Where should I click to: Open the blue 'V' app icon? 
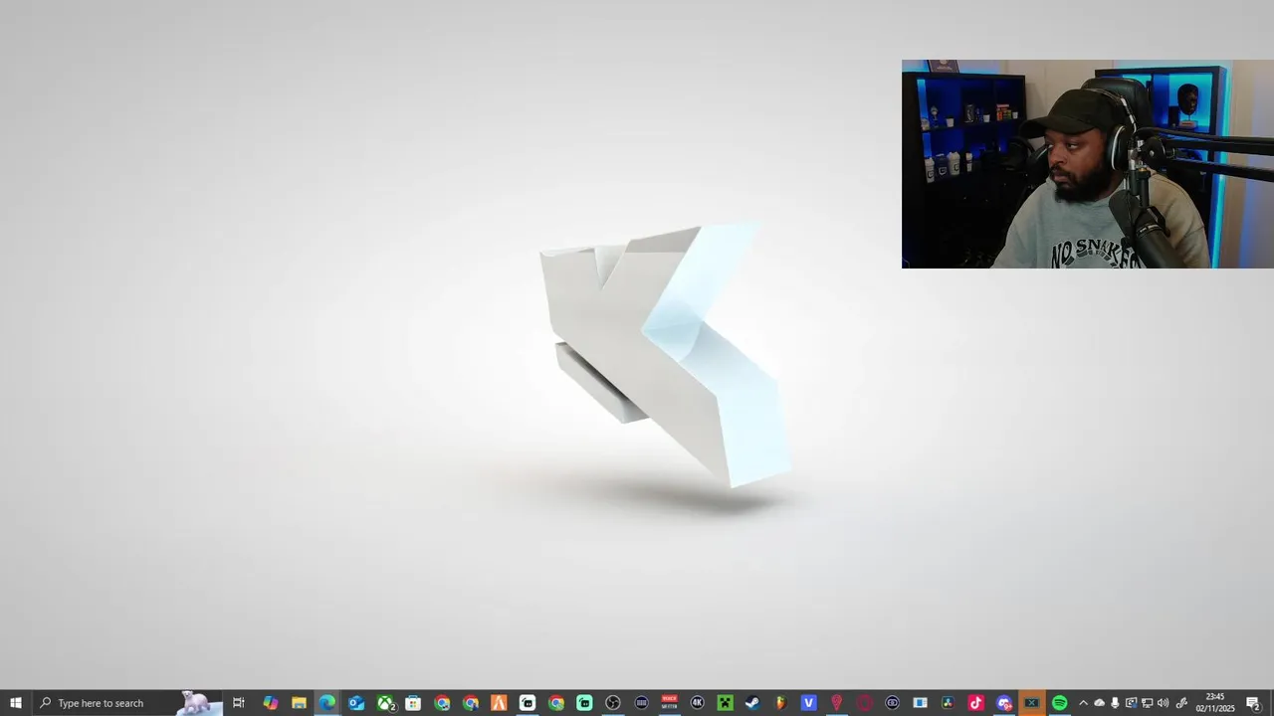pyautogui.click(x=808, y=703)
